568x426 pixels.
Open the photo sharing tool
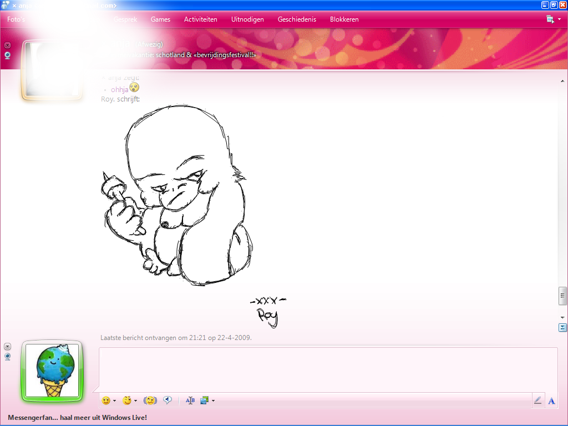[205, 400]
